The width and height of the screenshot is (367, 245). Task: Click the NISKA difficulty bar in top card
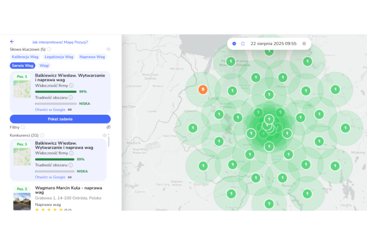(x=56, y=104)
